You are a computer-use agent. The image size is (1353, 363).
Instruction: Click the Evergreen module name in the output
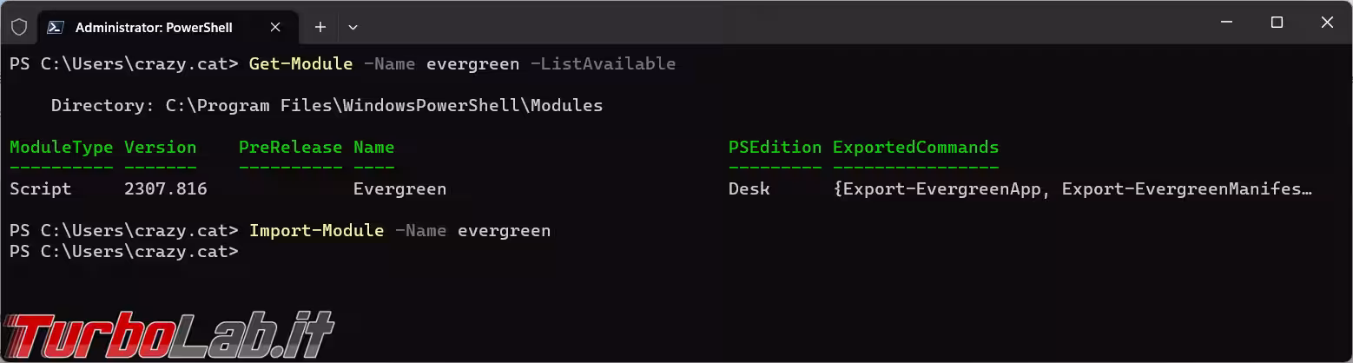click(399, 188)
